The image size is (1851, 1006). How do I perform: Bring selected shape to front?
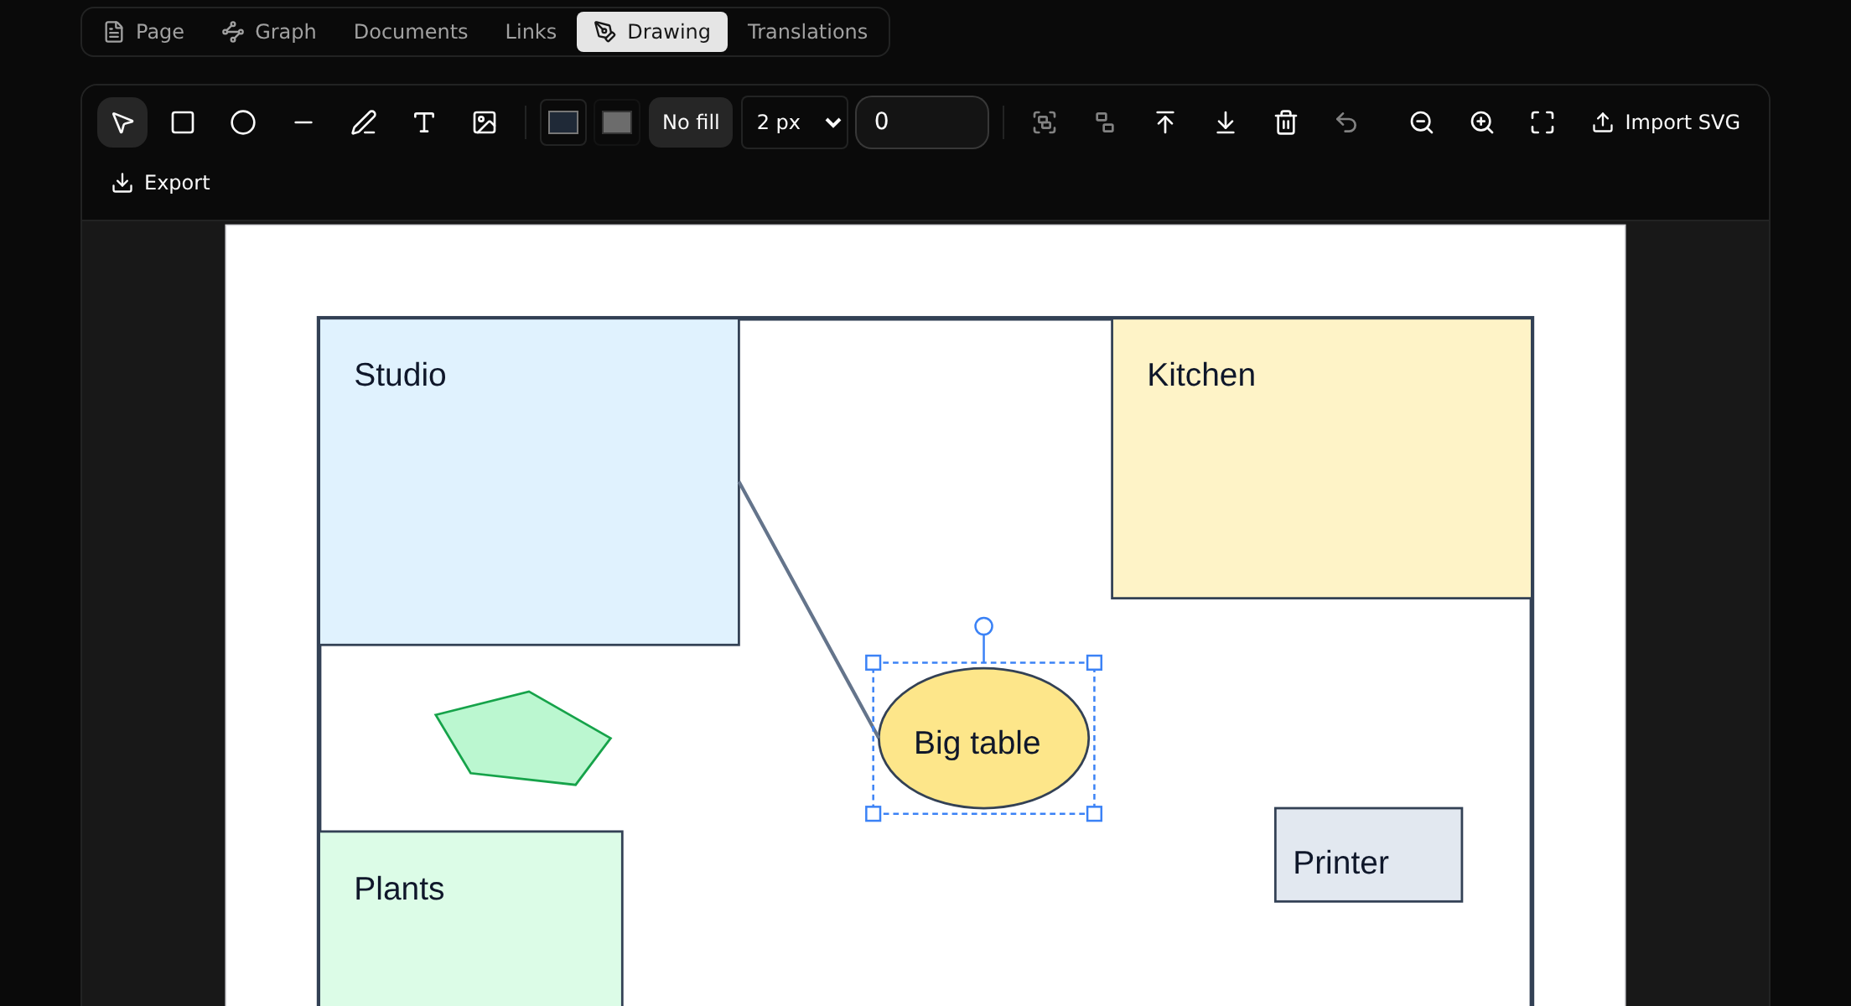click(1165, 122)
